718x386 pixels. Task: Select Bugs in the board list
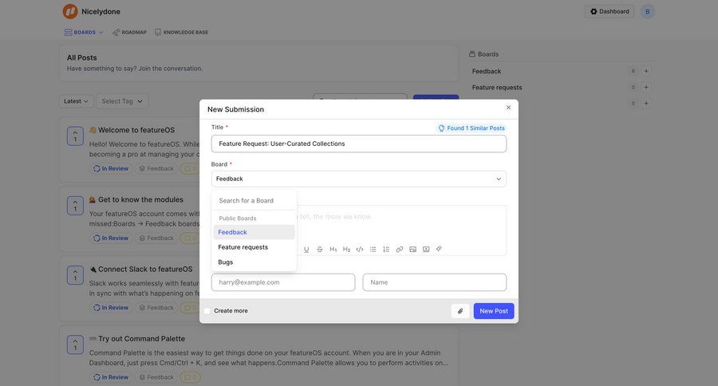click(254, 262)
